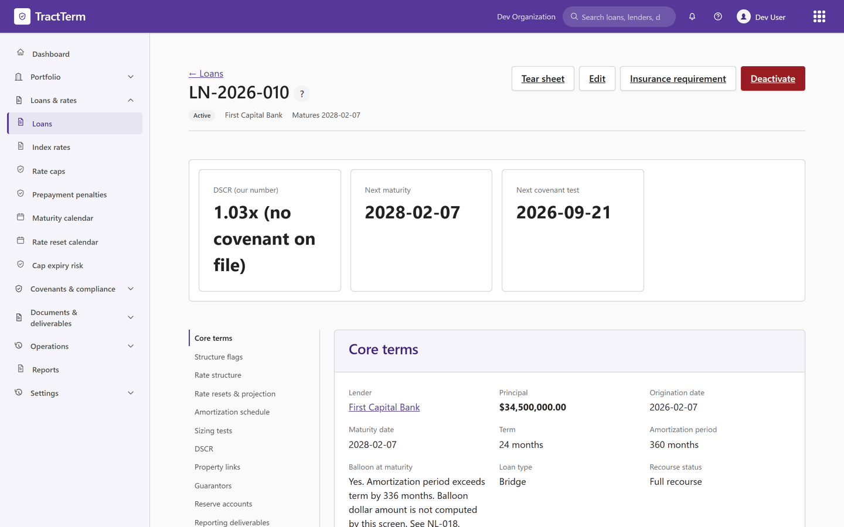Go to Index rates
Viewport: 844px width, 527px height.
75,147
